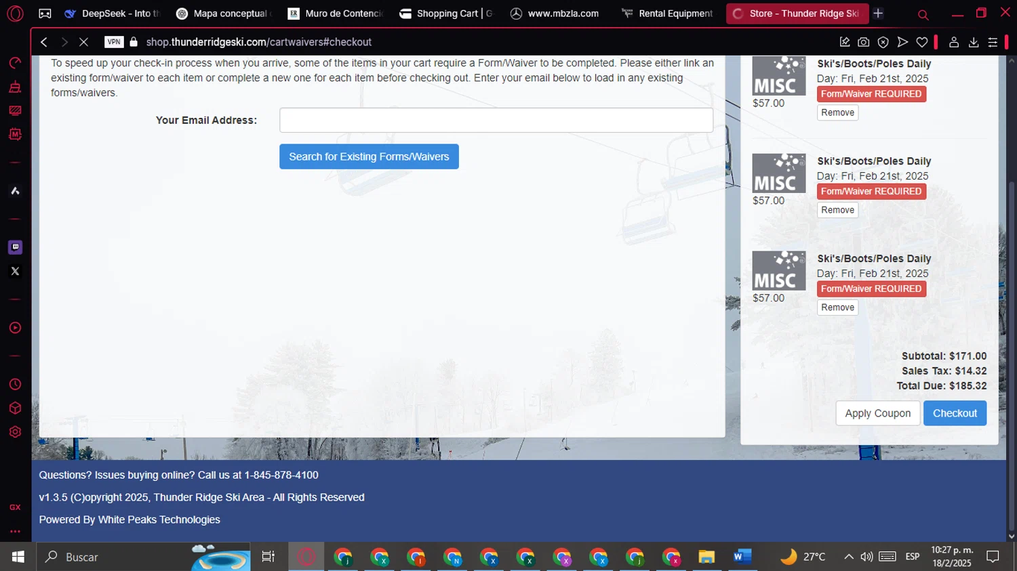Open the 27°C weather widget
Image resolution: width=1017 pixels, height=571 pixels.
(x=803, y=557)
